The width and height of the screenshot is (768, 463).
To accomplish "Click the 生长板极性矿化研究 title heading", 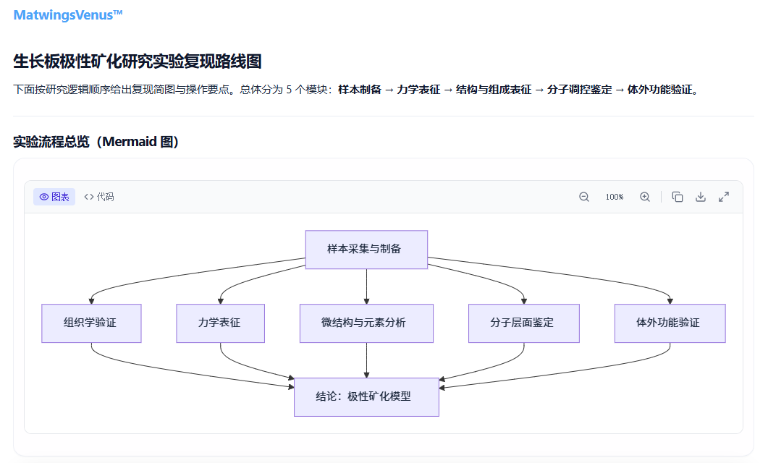I will coord(138,61).
